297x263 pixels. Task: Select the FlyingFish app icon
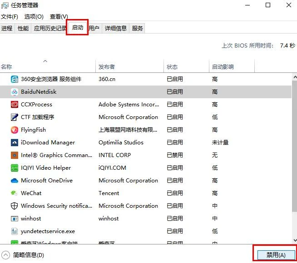click(x=14, y=130)
